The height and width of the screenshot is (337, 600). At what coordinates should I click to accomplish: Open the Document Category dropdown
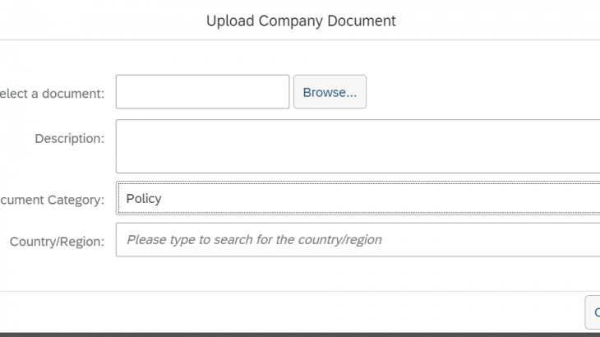click(x=358, y=198)
